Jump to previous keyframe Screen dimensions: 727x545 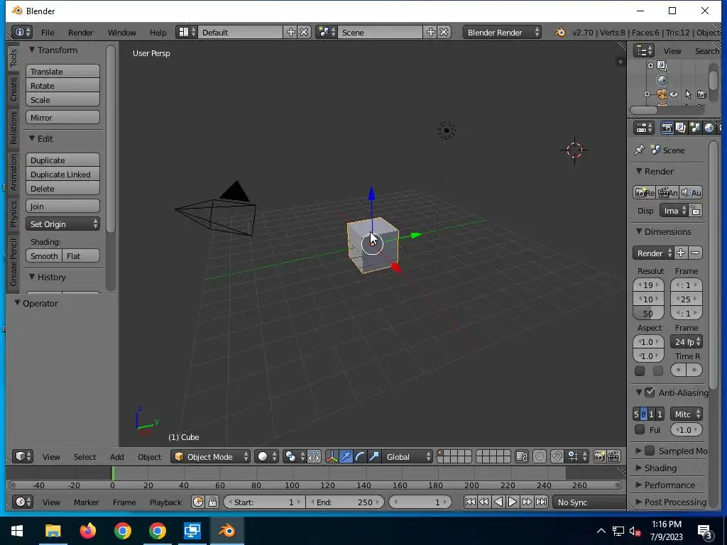click(483, 502)
